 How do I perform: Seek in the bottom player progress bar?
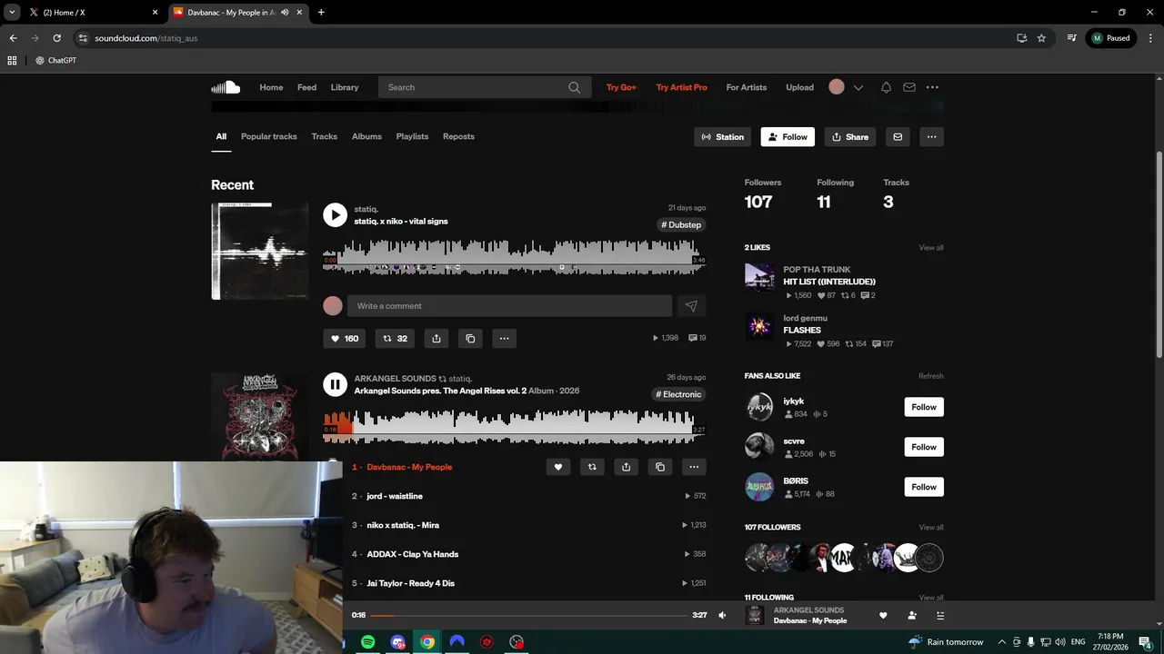point(528,615)
